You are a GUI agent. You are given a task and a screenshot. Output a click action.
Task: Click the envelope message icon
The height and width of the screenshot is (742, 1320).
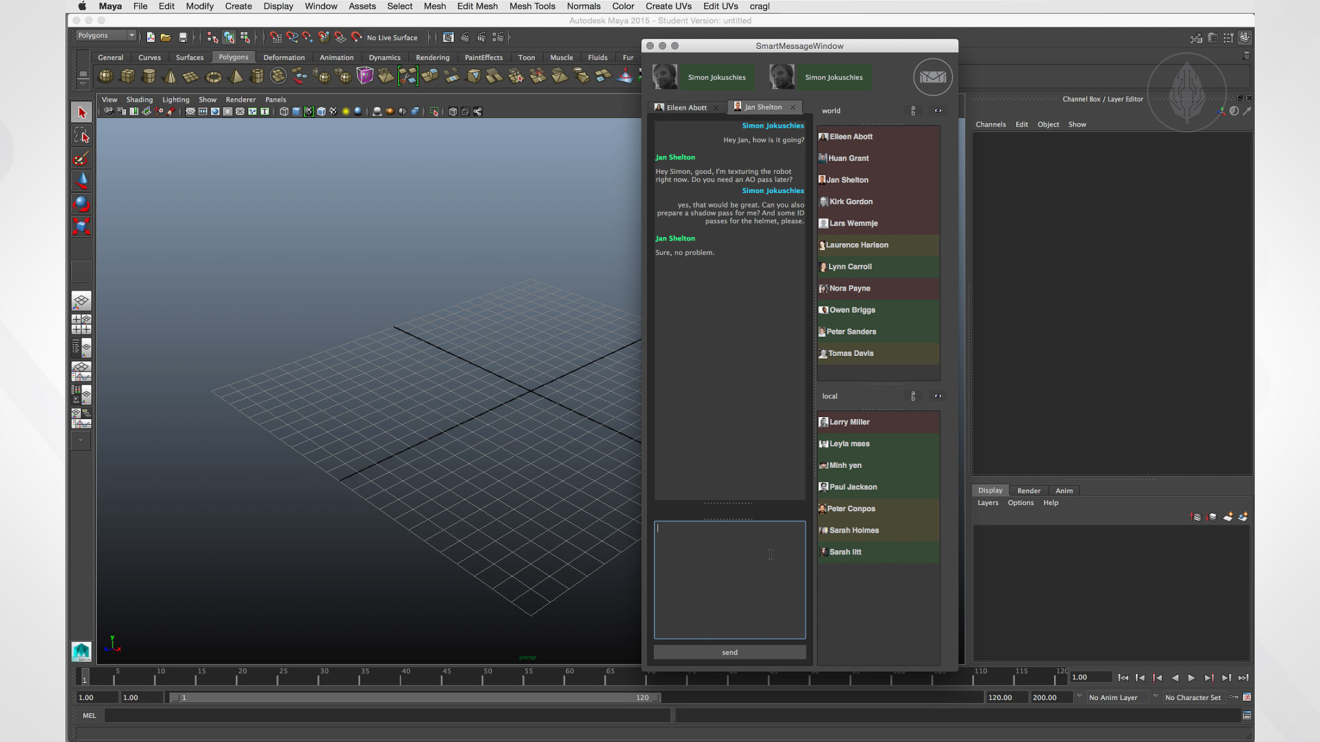point(932,77)
